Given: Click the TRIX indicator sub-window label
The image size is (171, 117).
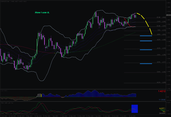Looking at the screenshot, I should point(7,103).
